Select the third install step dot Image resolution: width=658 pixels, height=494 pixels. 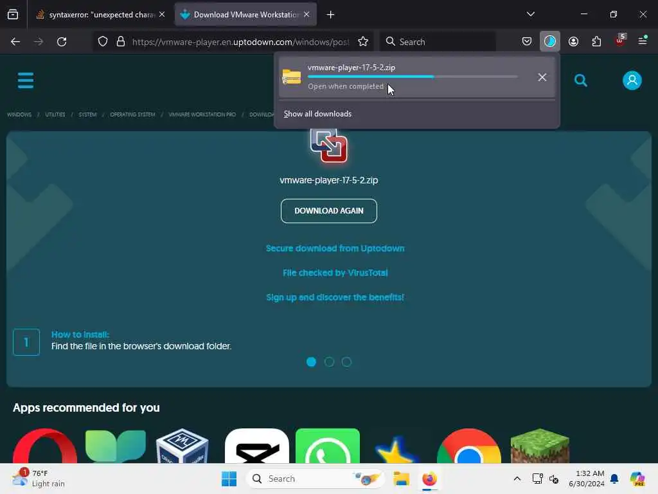click(x=346, y=361)
